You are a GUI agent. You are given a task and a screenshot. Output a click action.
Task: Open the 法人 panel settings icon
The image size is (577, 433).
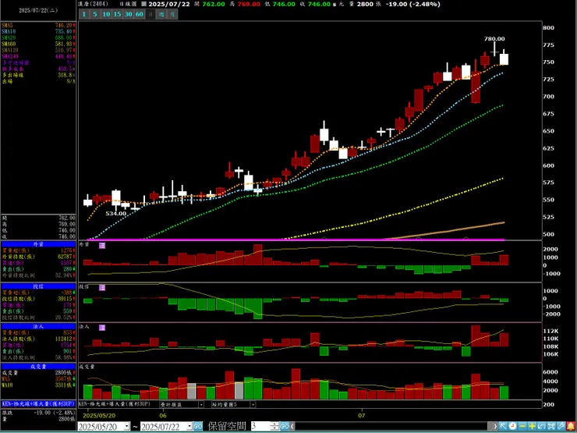click(102, 328)
